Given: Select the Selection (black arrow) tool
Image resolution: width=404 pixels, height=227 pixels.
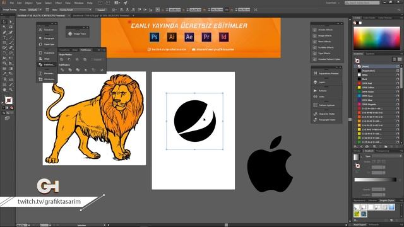Looking at the screenshot, I should (x=4, y=22).
